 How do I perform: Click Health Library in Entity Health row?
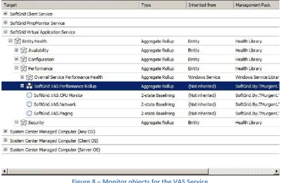pos(248,41)
